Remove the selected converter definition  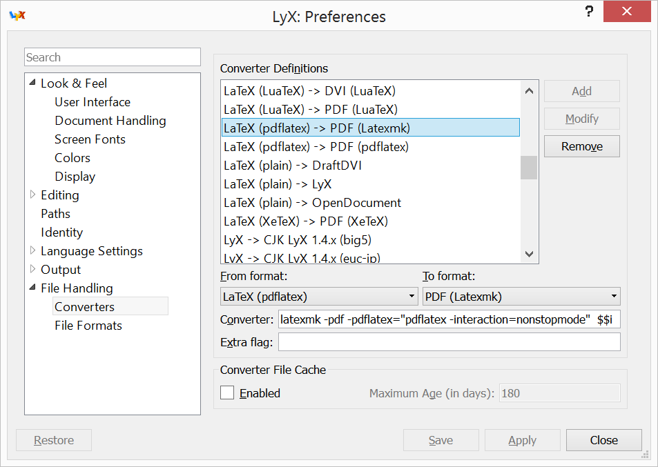[x=581, y=146]
